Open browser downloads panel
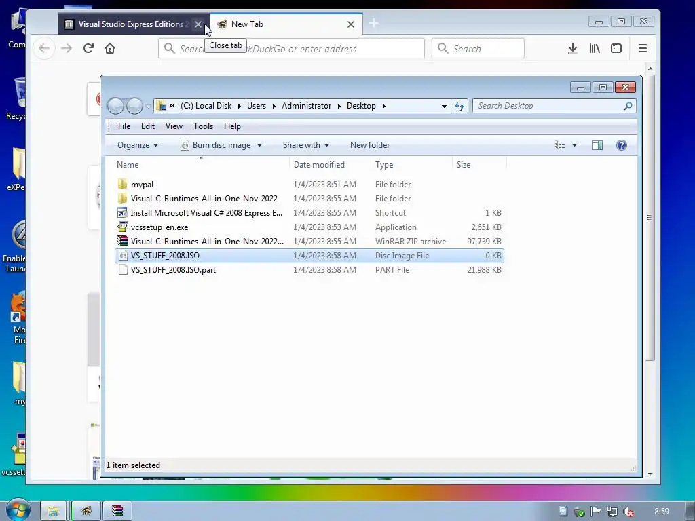The width and height of the screenshot is (695, 521). click(573, 48)
